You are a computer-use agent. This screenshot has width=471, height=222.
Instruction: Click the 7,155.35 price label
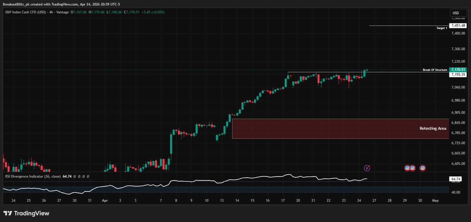[458, 75]
